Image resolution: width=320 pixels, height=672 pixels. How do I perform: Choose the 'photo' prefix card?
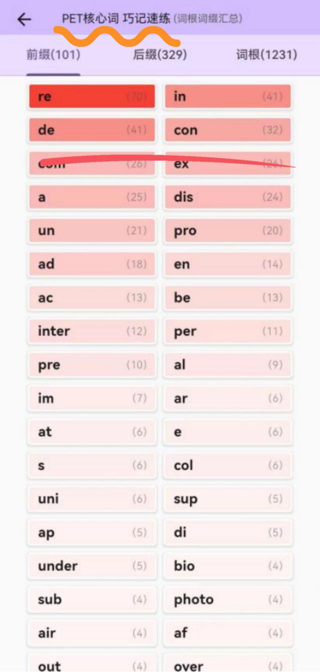pos(227,599)
